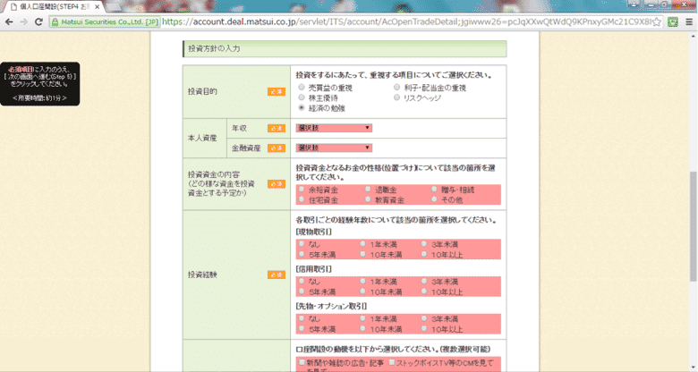Screen dimensions: 698x372
Task: Check the 新聞や雑誌の広告・記事 checkbox
Action: pos(301,362)
